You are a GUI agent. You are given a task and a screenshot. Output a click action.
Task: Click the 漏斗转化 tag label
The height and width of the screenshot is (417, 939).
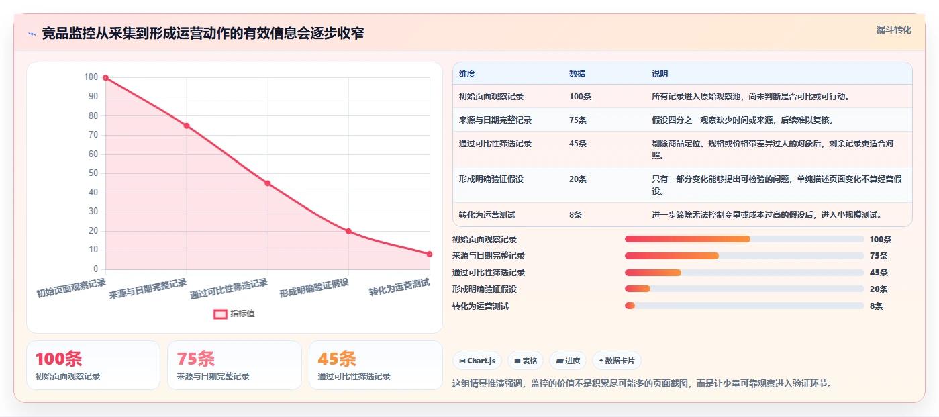pyautogui.click(x=893, y=30)
